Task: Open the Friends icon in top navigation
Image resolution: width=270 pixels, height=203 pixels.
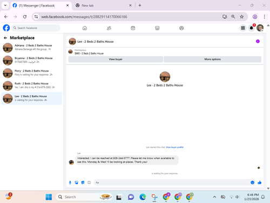Action: point(109,28)
